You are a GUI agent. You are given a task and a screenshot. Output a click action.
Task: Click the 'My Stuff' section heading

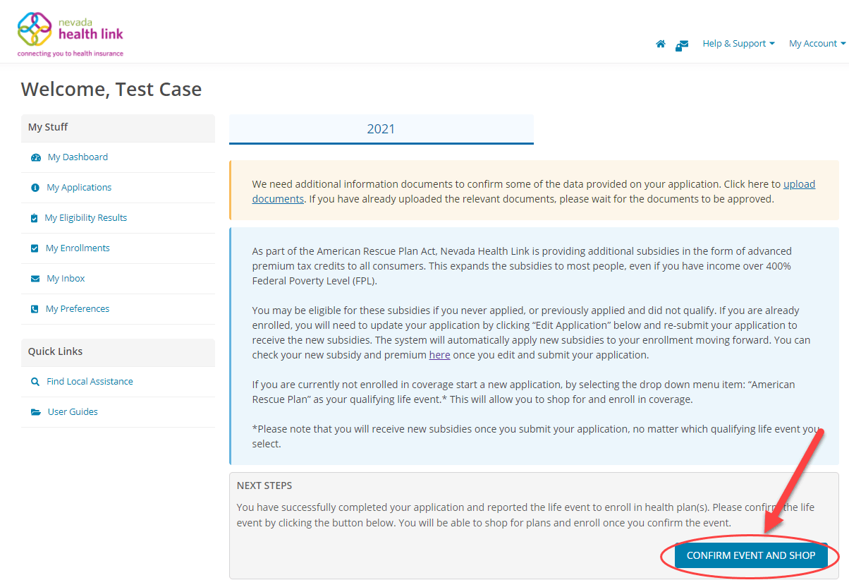(48, 127)
